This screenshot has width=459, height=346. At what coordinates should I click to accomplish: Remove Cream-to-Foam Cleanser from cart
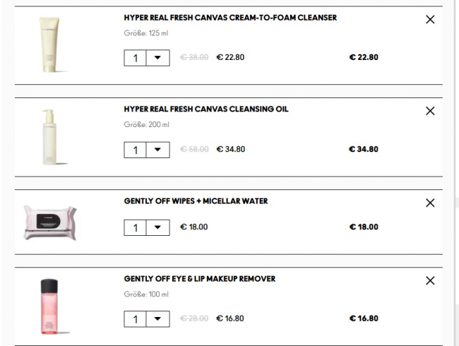431,20
